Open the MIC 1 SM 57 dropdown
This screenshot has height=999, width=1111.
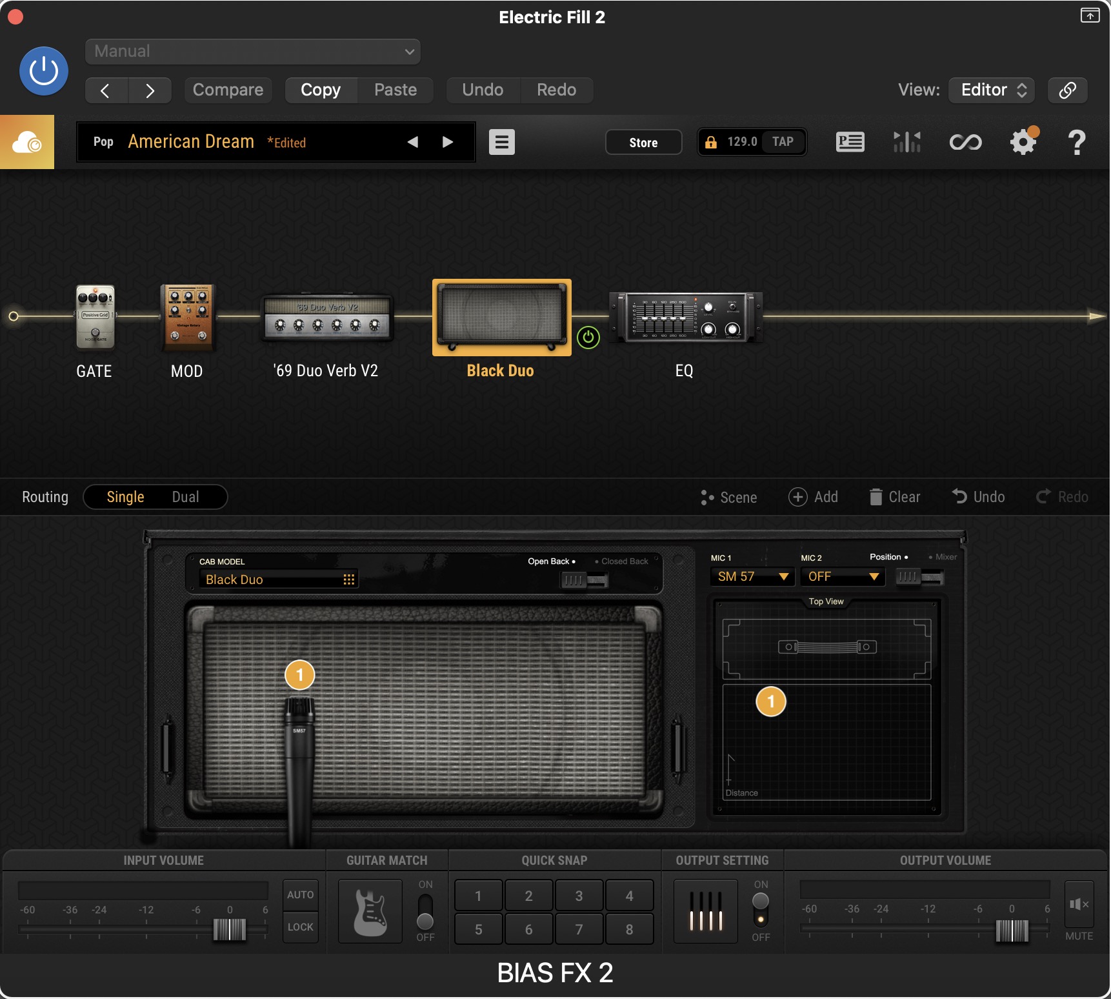tap(752, 576)
